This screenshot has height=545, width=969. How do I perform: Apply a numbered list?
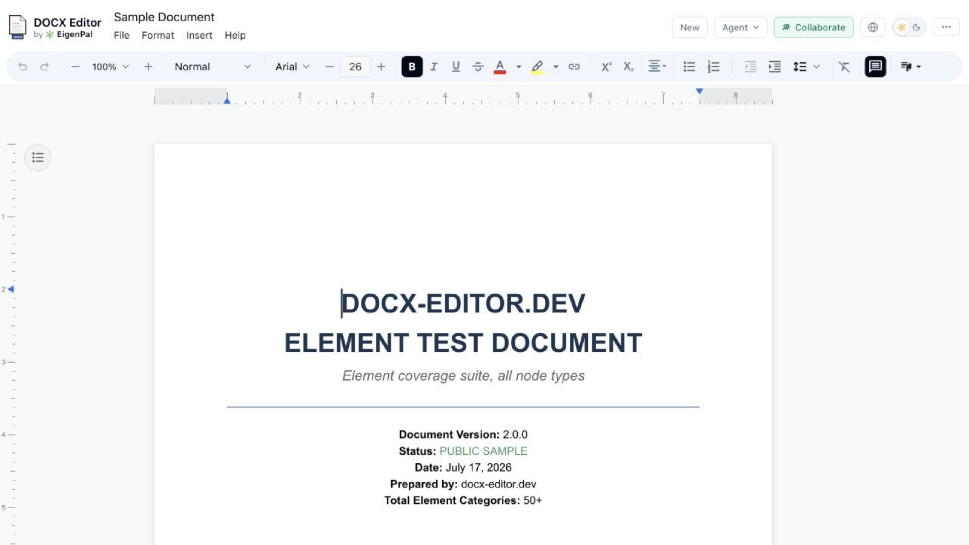click(713, 67)
